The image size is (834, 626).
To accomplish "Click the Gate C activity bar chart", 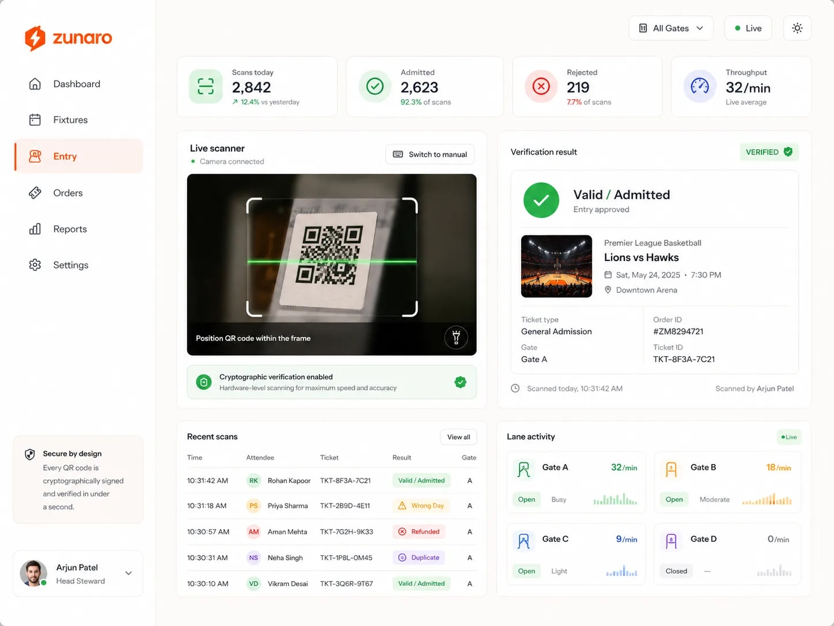I will 621,570.
